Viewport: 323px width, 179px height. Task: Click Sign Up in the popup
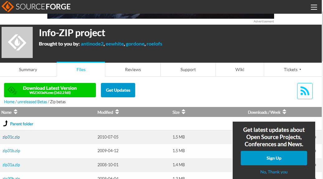pos(274,158)
